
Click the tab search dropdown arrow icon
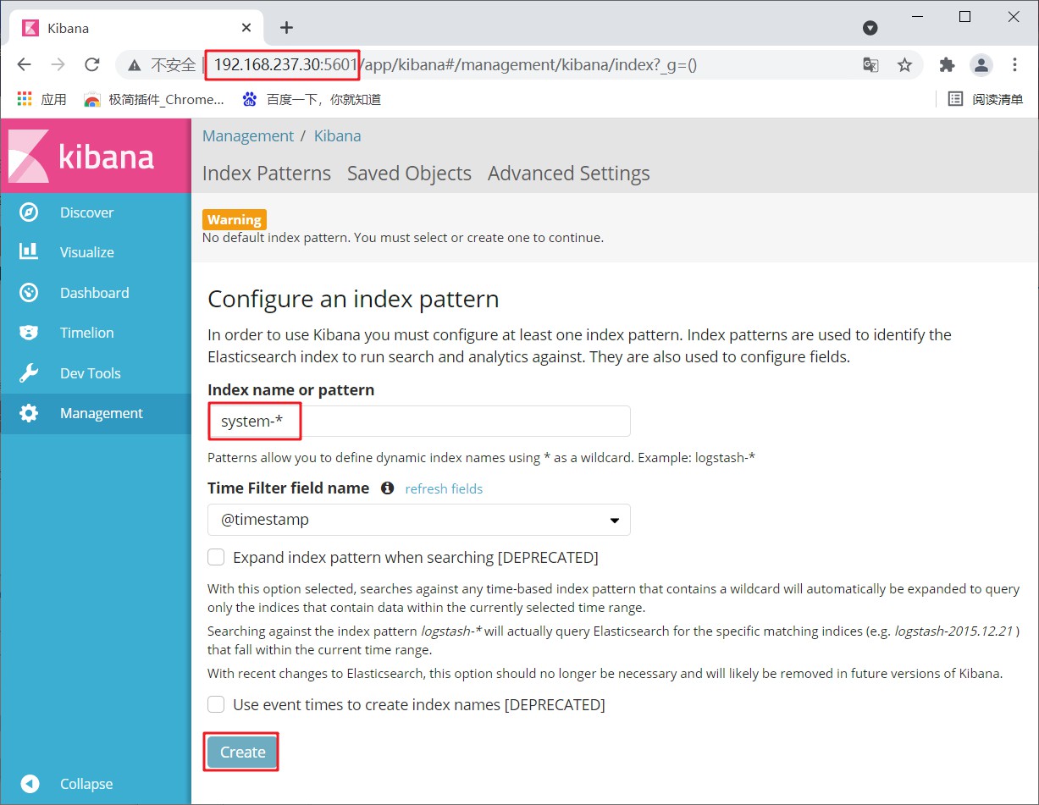[x=870, y=28]
